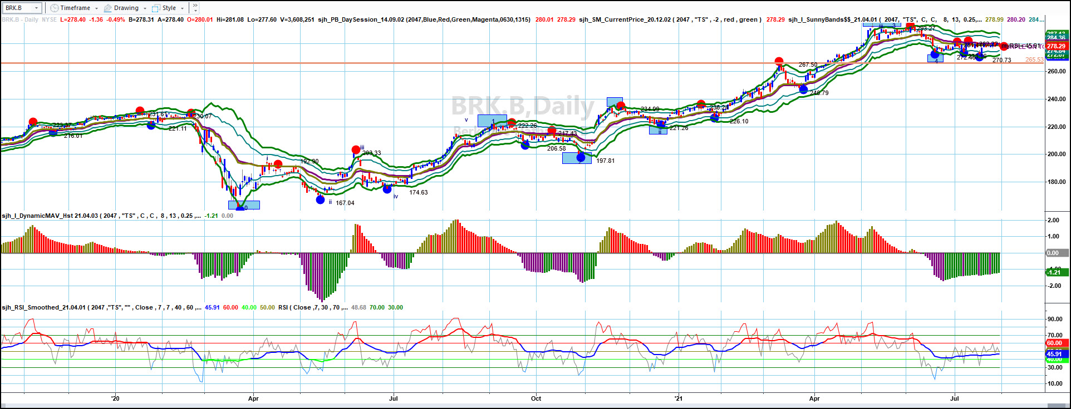Select the blue rectangle labeled 1

coord(492,121)
